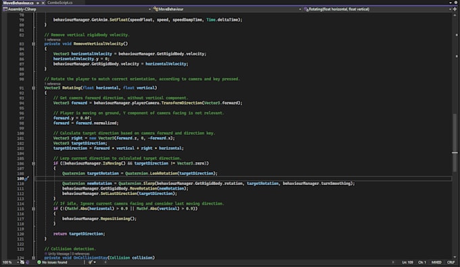Click the '1 reference' CodeLens above RemoveVerticalVelocity
This screenshot has height=267, width=460.
[52, 40]
